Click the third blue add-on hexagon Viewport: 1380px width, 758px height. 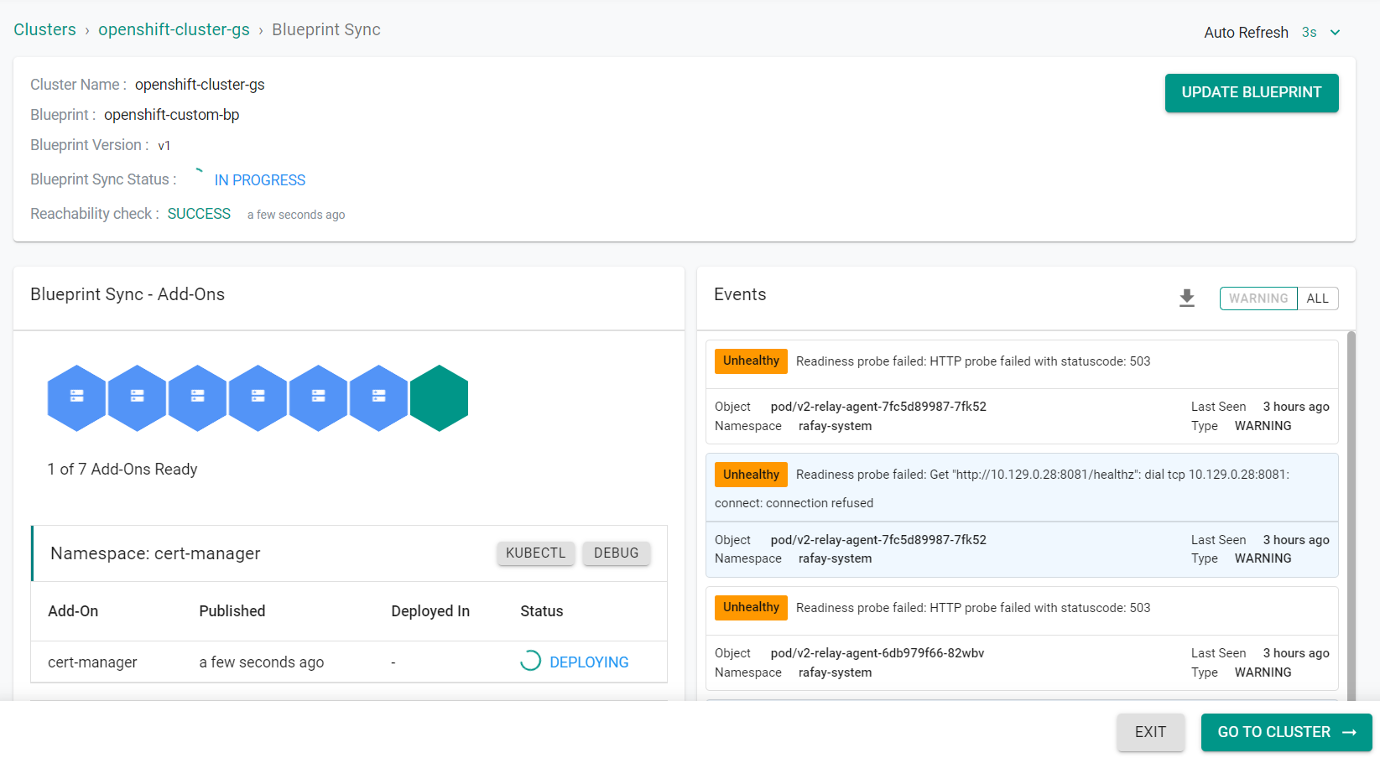(198, 398)
